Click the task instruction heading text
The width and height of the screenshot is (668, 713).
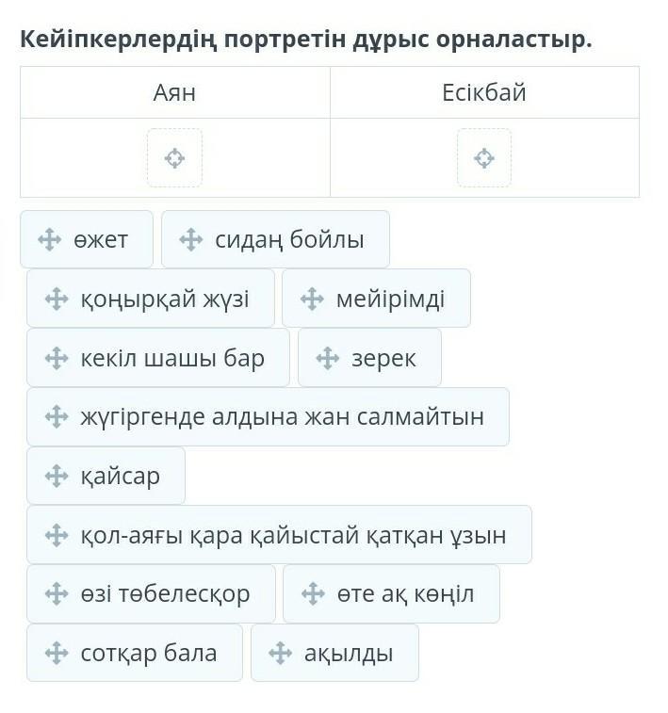tap(306, 40)
